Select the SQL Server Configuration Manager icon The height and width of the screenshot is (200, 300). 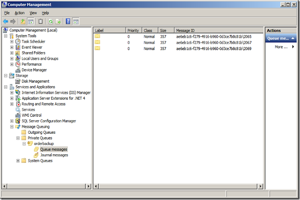(x=18, y=121)
